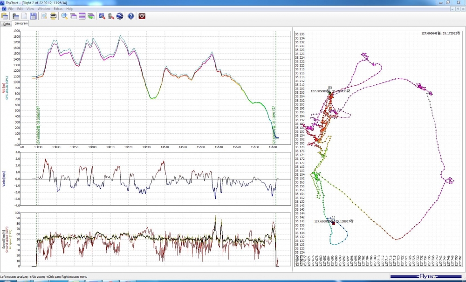Click the Ground speed (GSP) axis label

click(7, 241)
